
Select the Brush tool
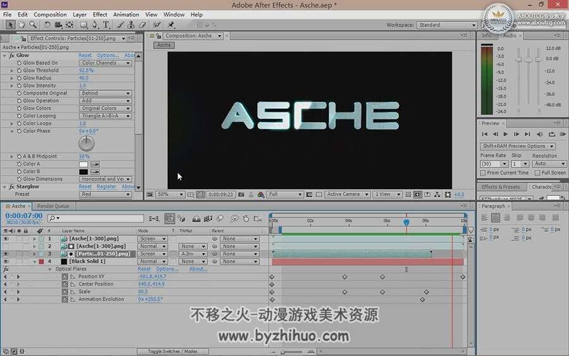(x=120, y=25)
